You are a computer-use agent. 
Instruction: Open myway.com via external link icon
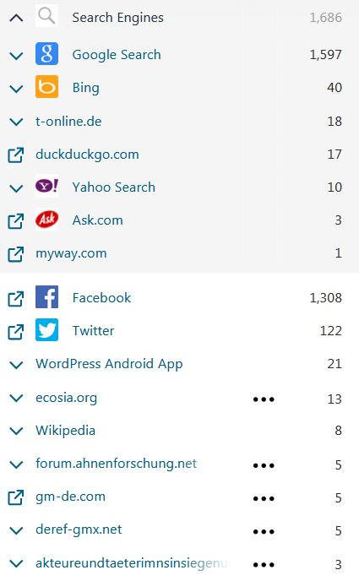(x=16, y=254)
